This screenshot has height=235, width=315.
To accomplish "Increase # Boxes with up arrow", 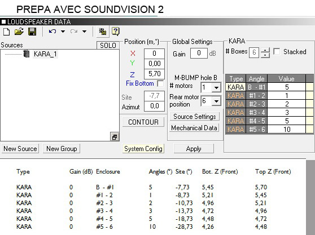I will tap(265, 50).
